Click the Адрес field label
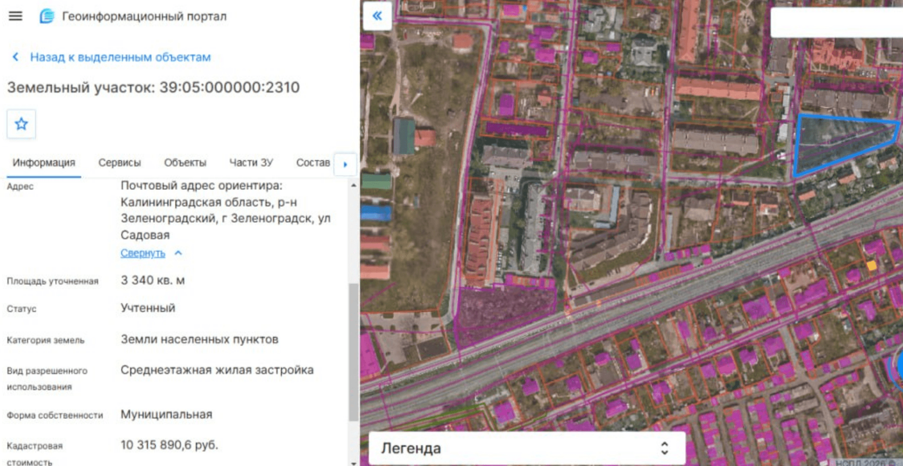 pos(20,186)
